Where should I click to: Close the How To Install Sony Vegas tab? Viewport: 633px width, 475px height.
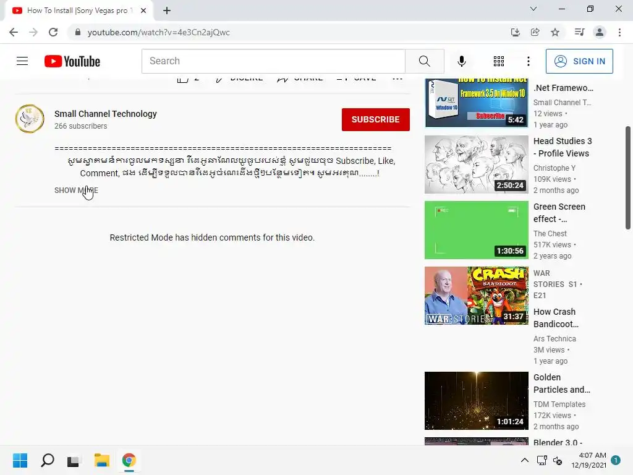coord(143,11)
